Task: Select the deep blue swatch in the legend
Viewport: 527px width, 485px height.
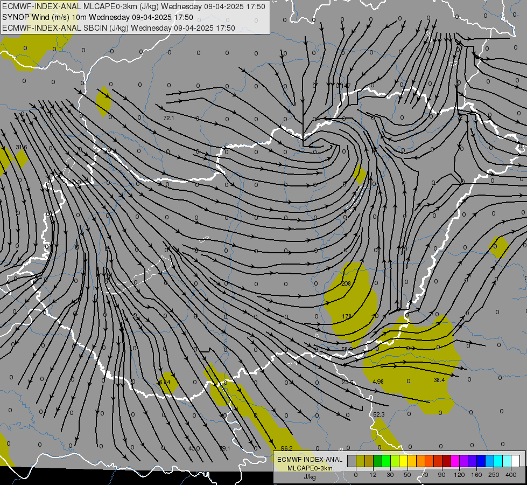Action: [481, 461]
